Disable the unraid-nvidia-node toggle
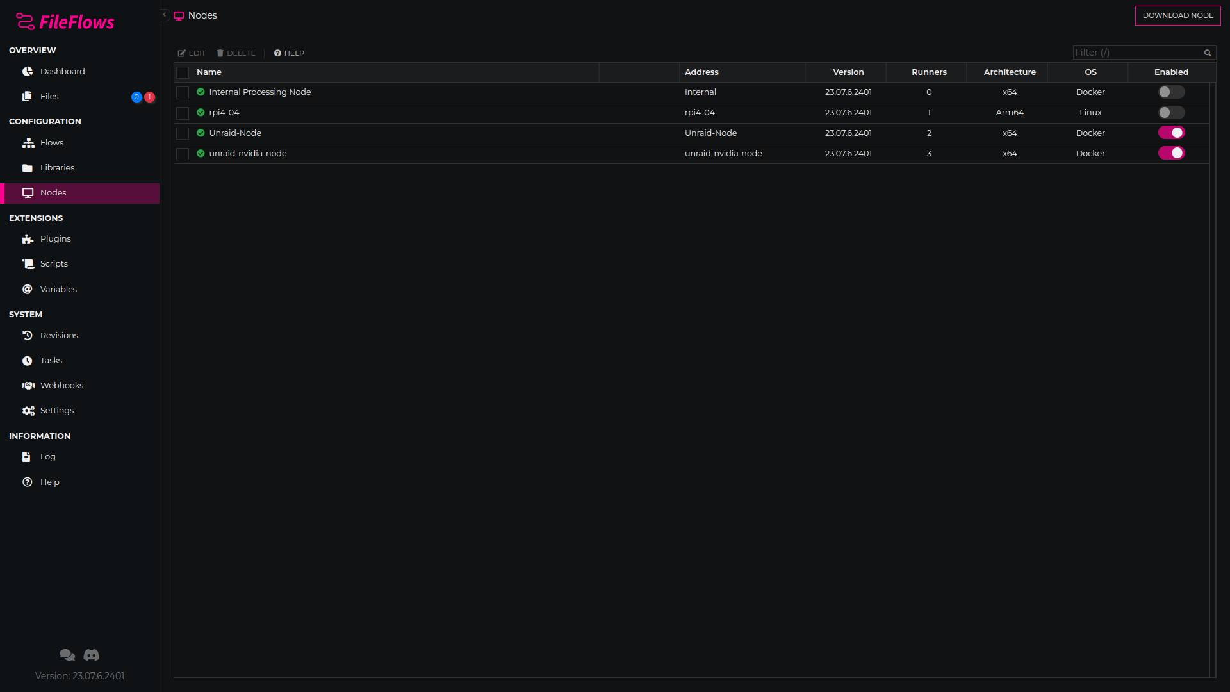The width and height of the screenshot is (1230, 692). click(x=1171, y=153)
